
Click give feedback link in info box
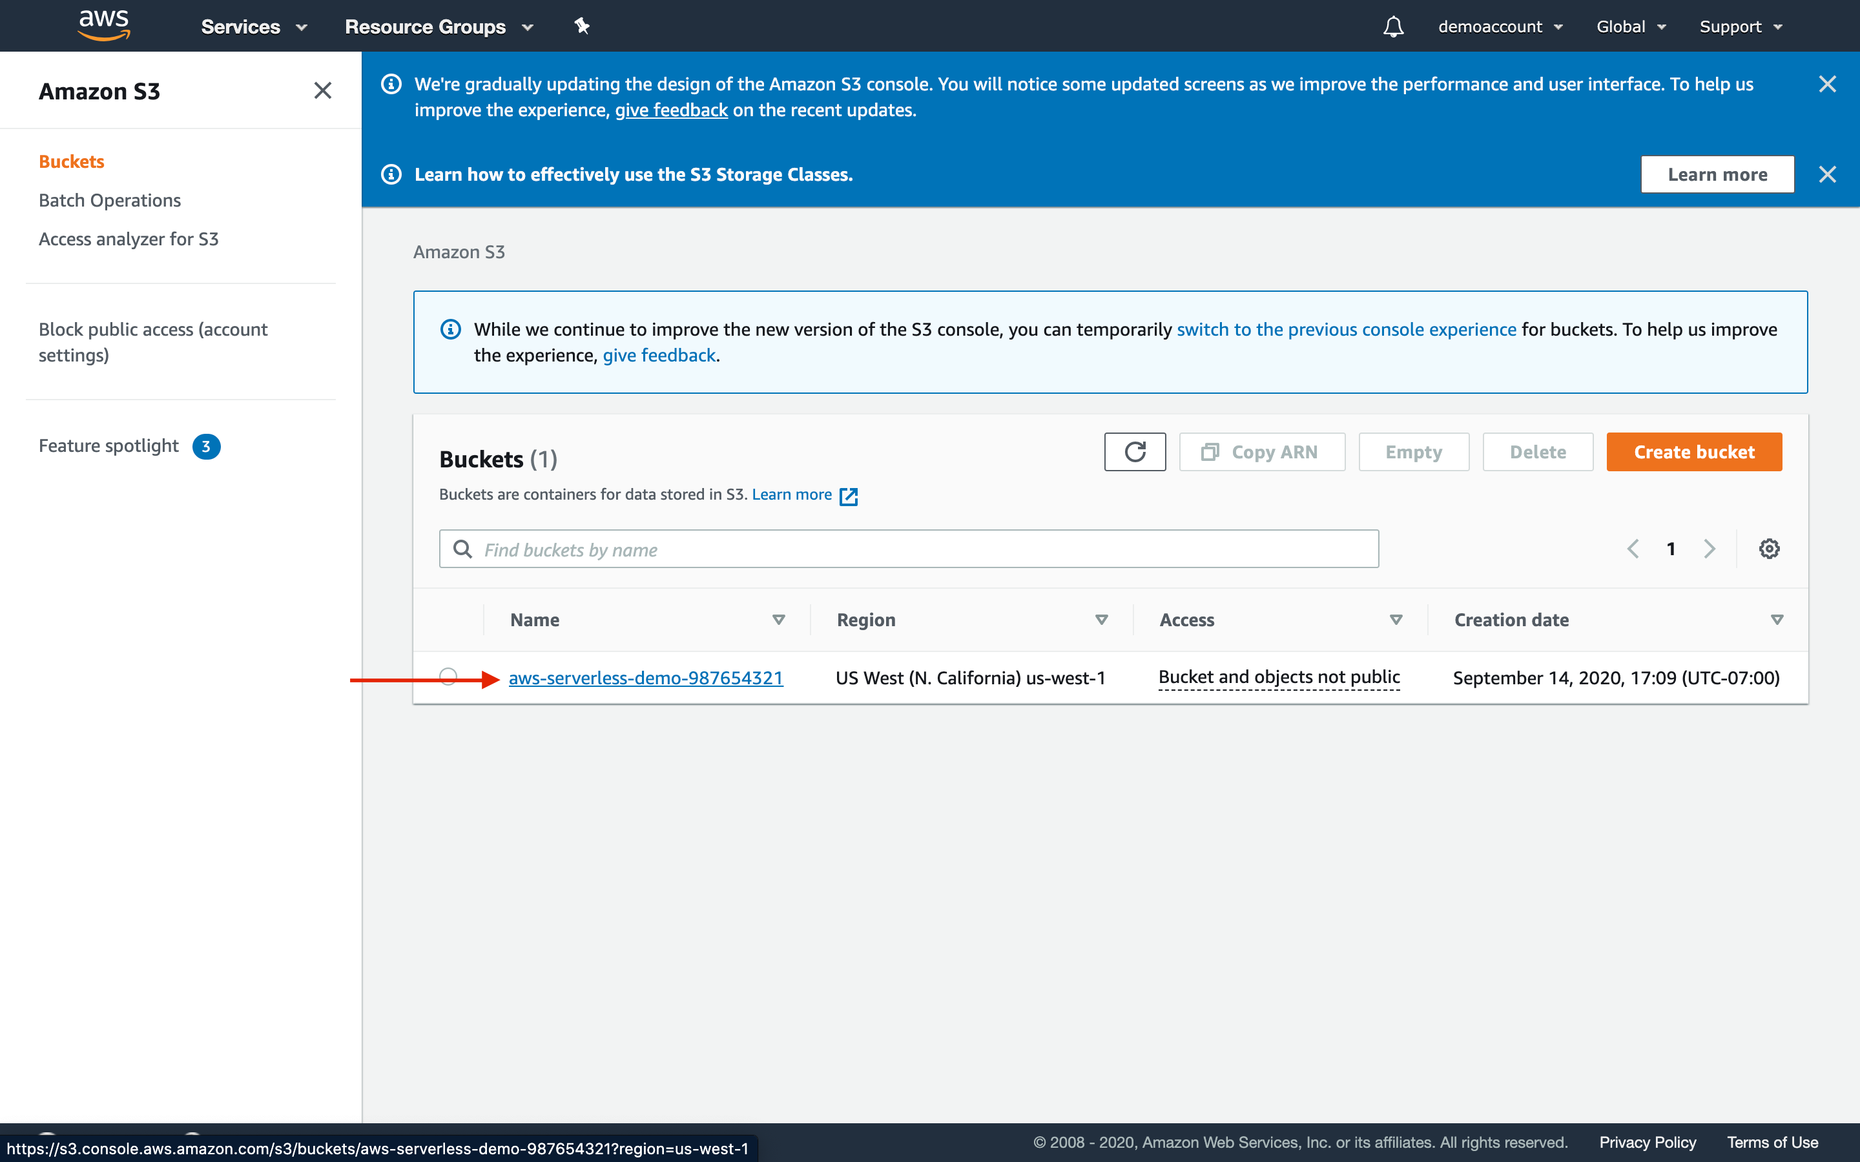pyautogui.click(x=659, y=355)
